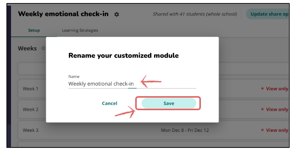Click the Shared with 41 students text

194,14
